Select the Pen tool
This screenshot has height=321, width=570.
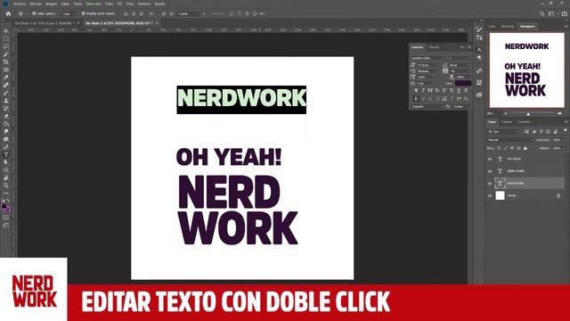click(x=6, y=147)
